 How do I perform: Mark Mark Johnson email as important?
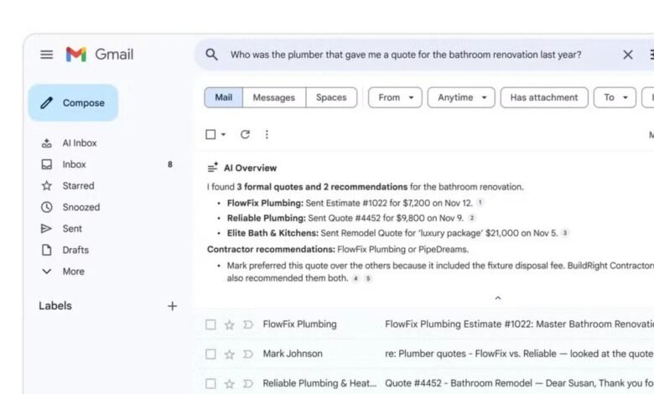pos(247,354)
